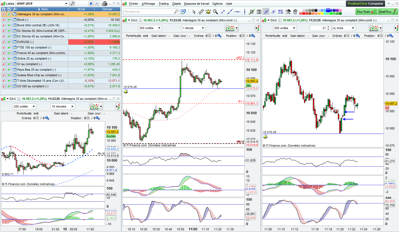399x232 pixels.
Task: Select the ruler measurement tool
Action: pos(201,12)
